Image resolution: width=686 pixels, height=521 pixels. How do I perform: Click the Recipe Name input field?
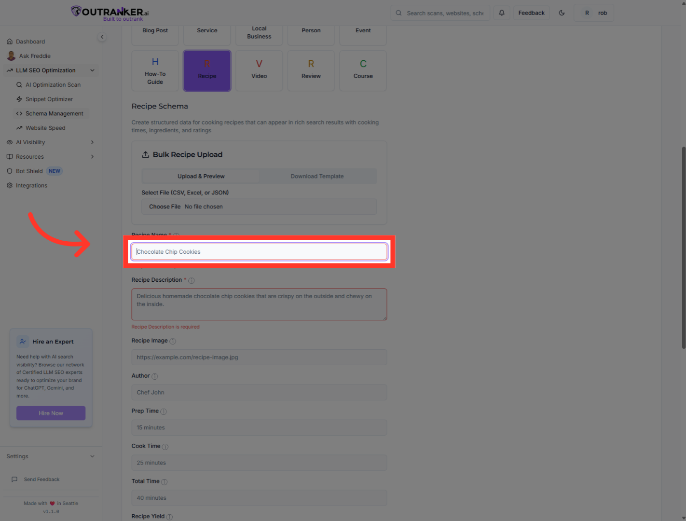pyautogui.click(x=259, y=252)
